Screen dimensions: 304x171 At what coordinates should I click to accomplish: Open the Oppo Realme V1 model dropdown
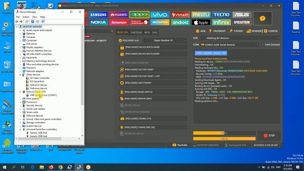pyautogui.click(x=165, y=40)
